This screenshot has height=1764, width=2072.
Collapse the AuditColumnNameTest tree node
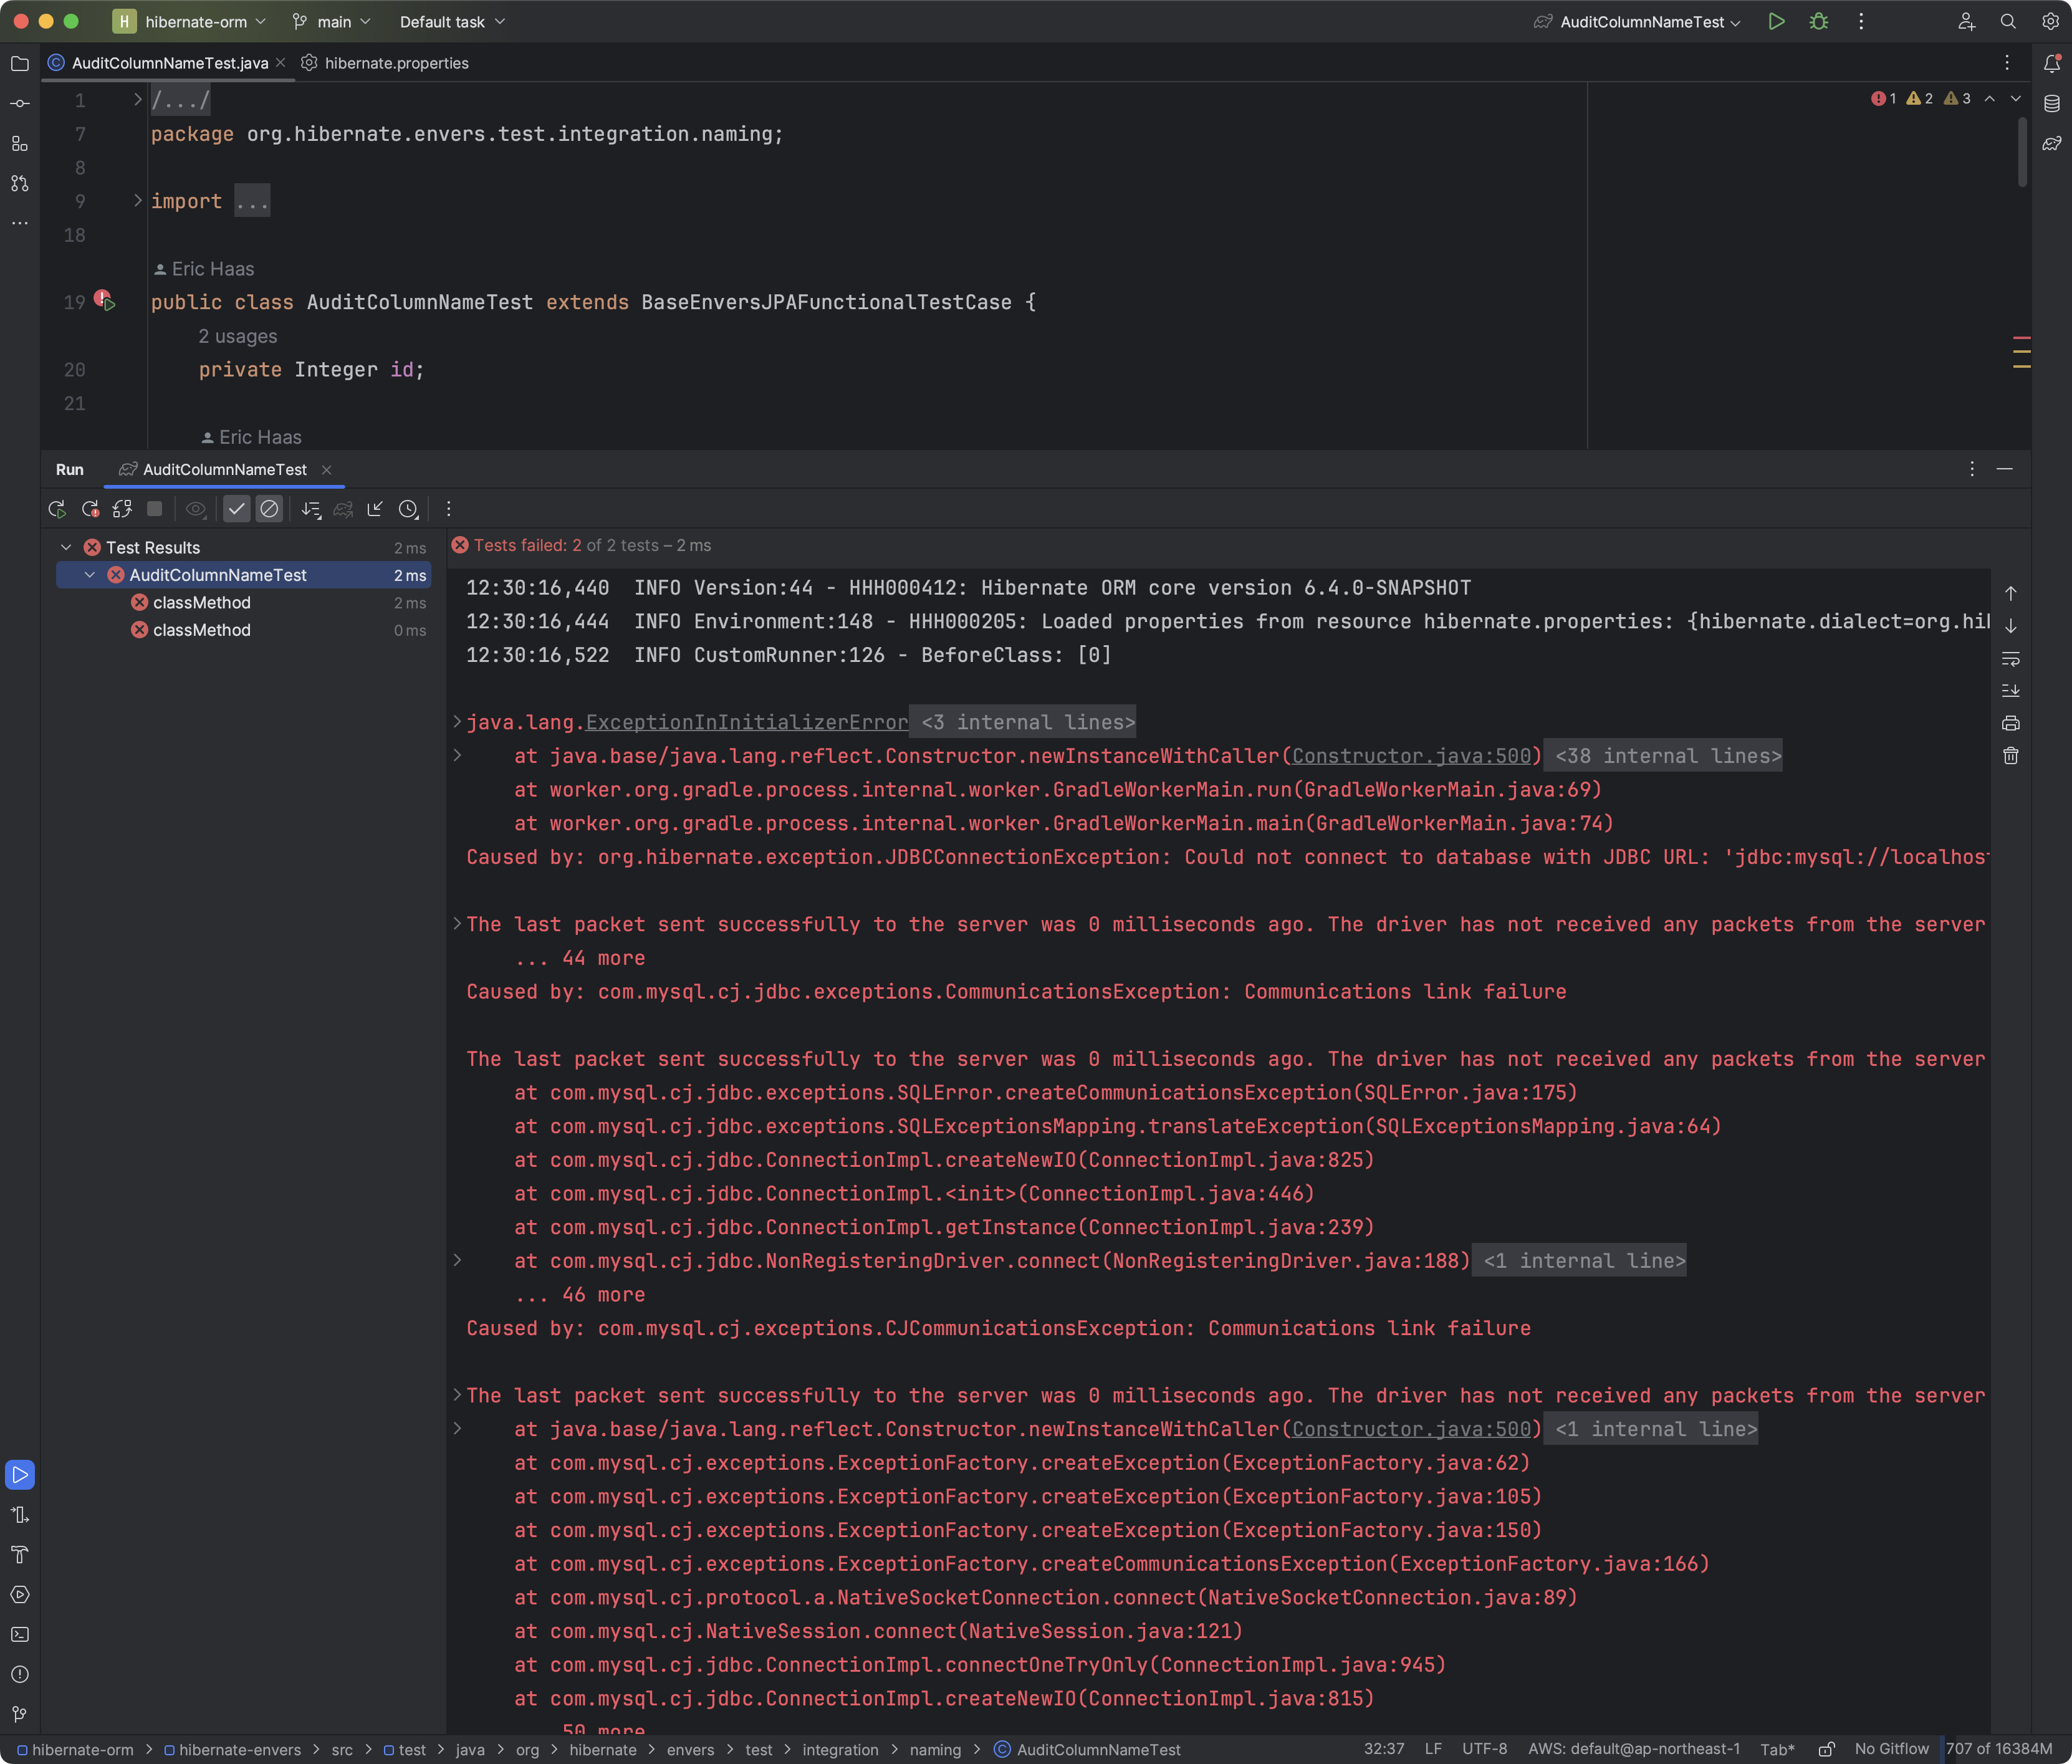click(90, 575)
